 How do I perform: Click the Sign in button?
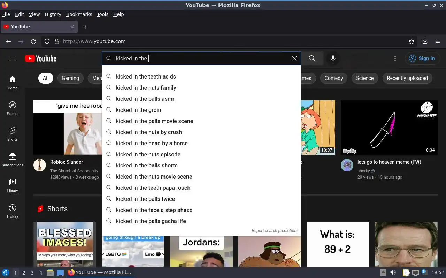pyautogui.click(x=422, y=58)
